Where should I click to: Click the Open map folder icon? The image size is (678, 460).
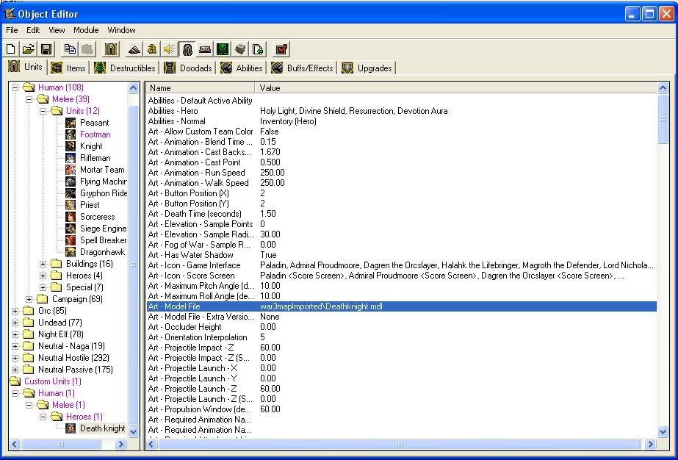tap(29, 49)
